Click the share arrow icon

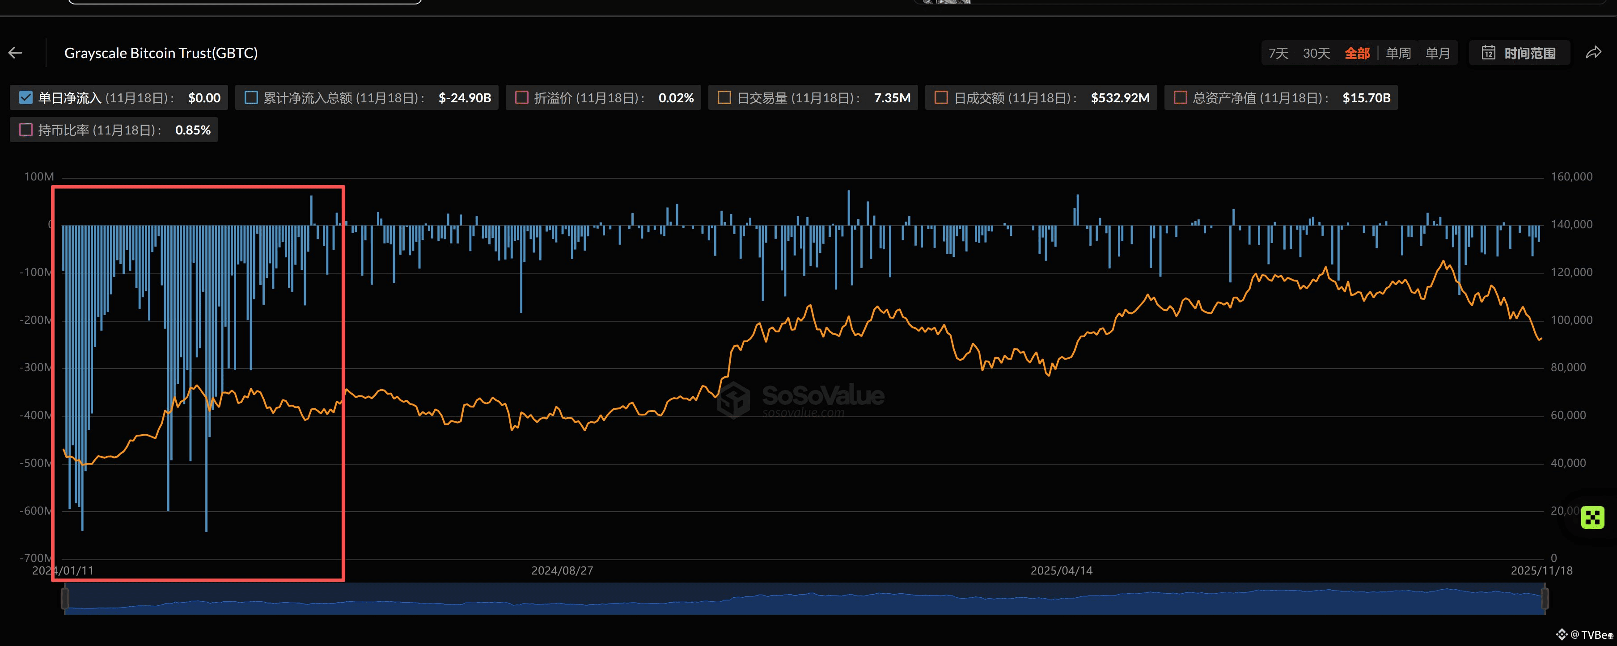click(1593, 53)
